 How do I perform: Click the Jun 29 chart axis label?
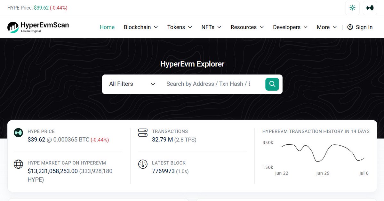click(x=323, y=173)
